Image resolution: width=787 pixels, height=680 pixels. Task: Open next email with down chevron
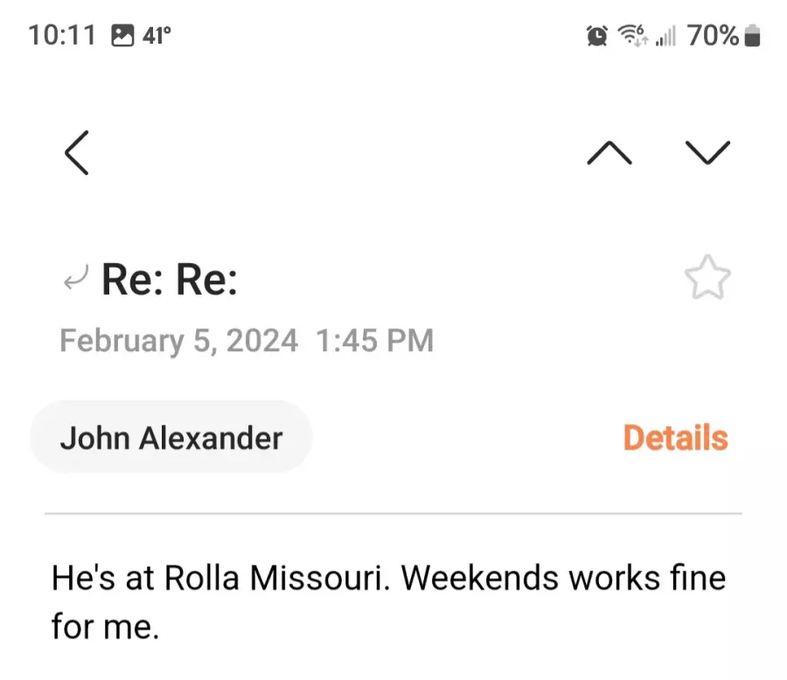pyautogui.click(x=707, y=153)
